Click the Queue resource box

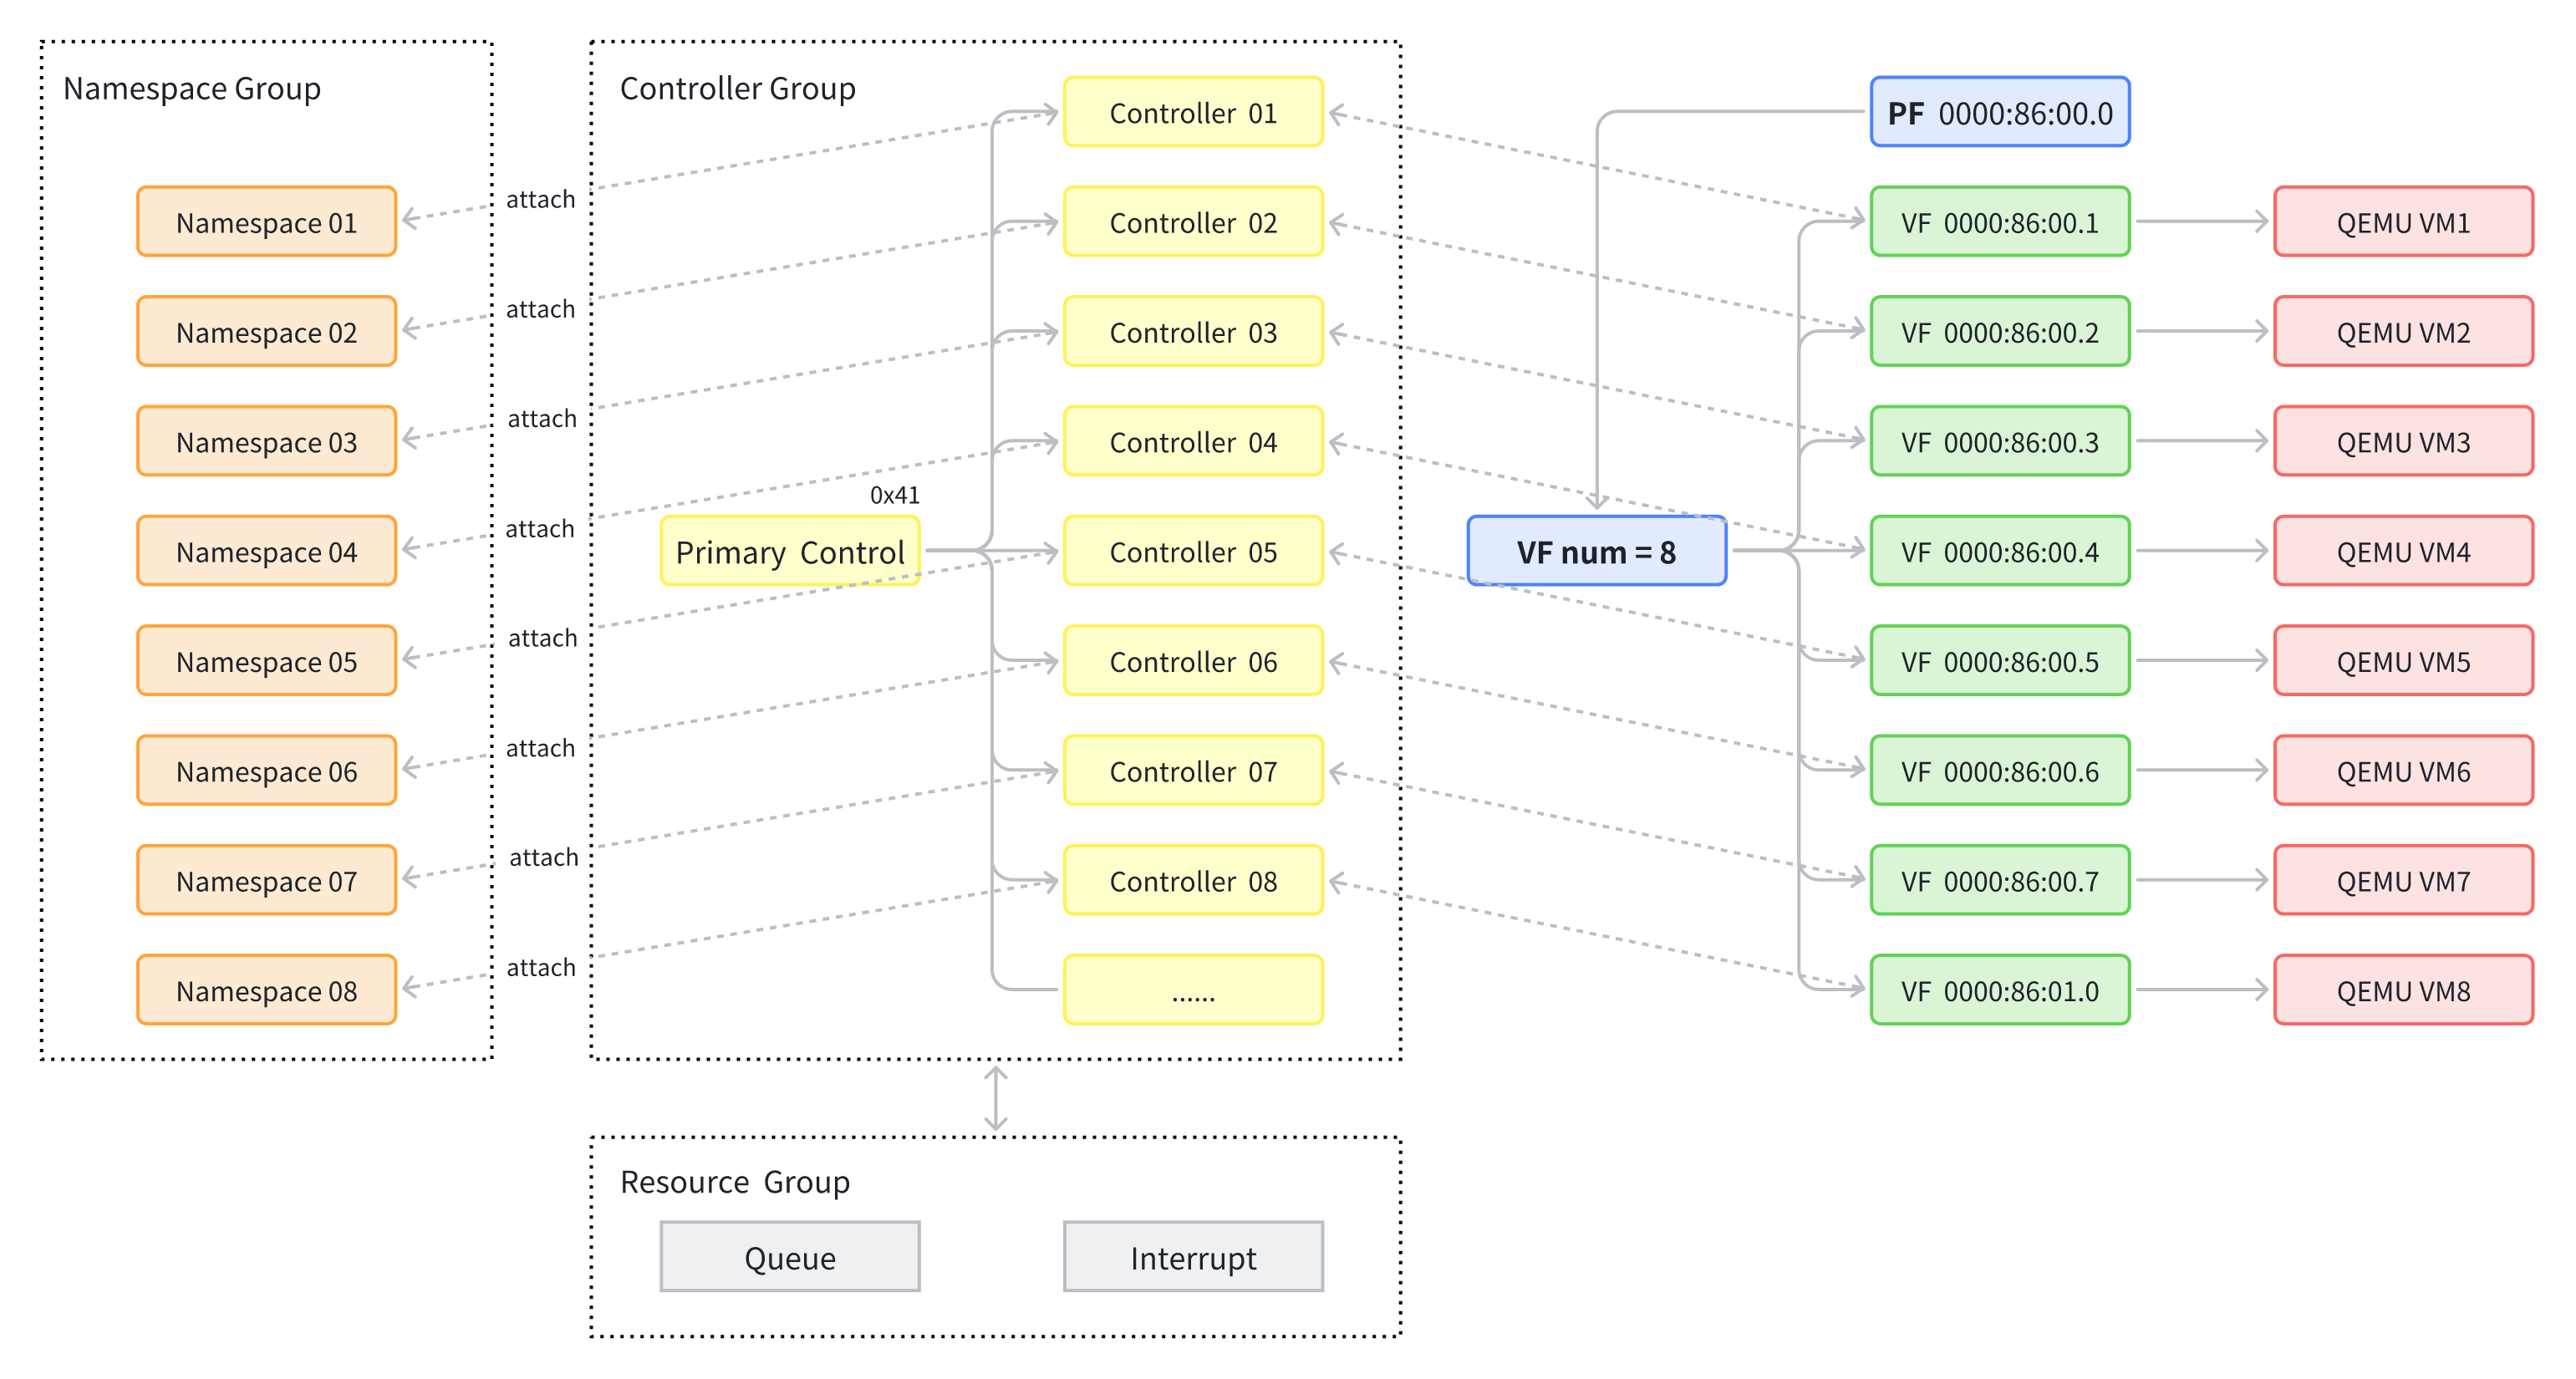[x=789, y=1257]
